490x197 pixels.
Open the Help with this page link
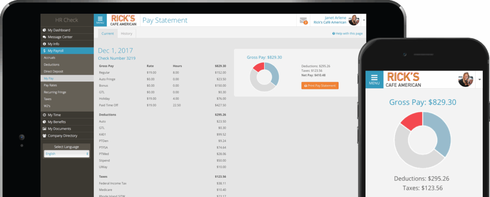coord(347,34)
